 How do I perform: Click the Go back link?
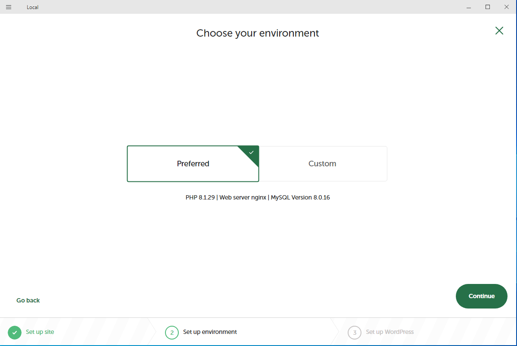coord(28,300)
